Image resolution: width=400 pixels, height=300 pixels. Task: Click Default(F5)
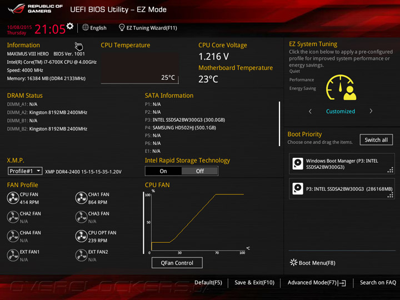(x=208, y=283)
